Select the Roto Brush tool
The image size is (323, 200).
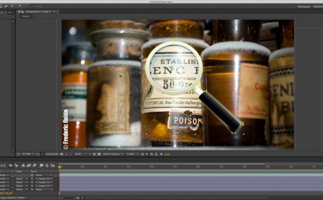[x=13, y=6]
